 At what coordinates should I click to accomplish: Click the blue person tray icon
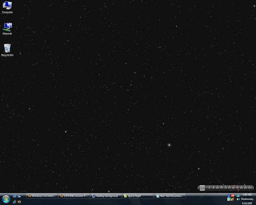tap(229, 195)
